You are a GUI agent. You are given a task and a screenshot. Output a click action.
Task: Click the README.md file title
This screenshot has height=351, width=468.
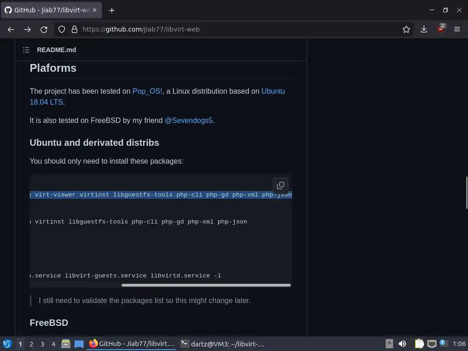pos(56,50)
